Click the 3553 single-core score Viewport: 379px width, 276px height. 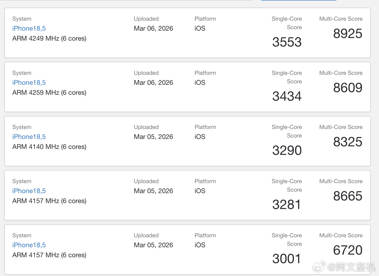click(287, 42)
